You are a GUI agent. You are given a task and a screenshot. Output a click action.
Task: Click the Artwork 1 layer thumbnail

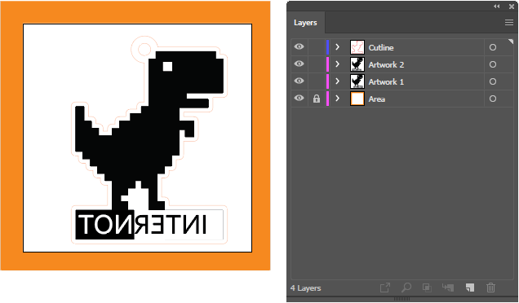(357, 81)
